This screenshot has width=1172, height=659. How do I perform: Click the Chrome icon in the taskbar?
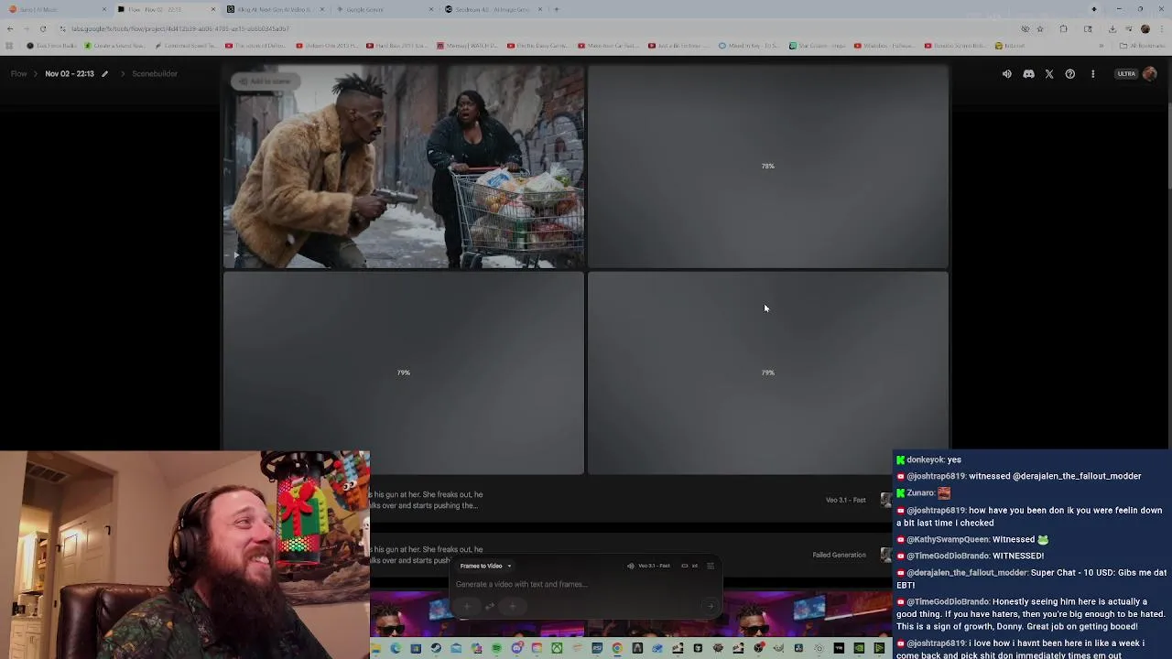click(x=617, y=648)
